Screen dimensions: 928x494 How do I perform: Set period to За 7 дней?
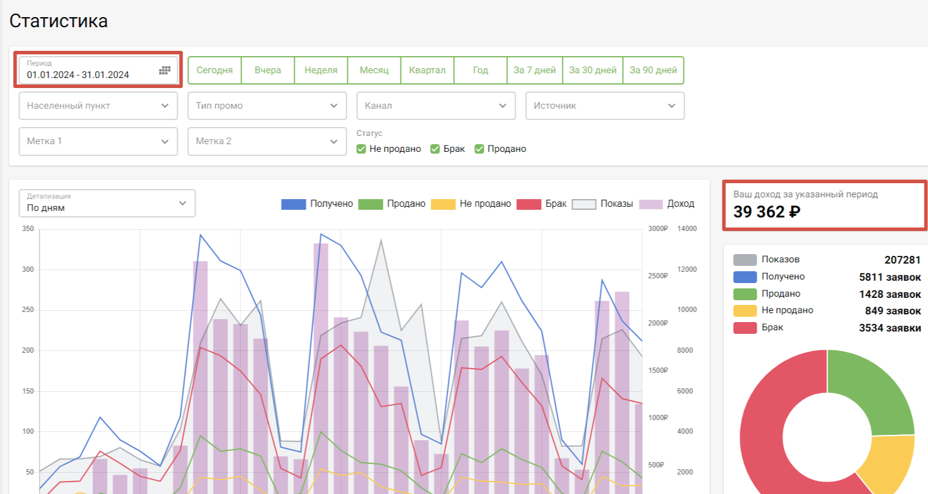535,70
